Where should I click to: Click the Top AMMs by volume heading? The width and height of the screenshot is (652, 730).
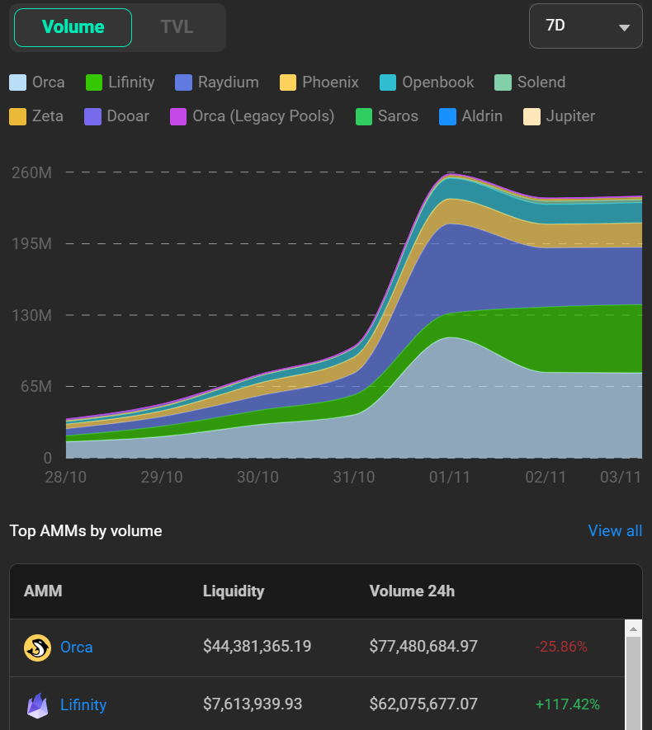tap(86, 531)
